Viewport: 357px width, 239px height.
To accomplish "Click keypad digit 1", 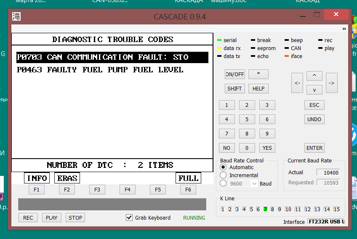I will coord(227,105).
